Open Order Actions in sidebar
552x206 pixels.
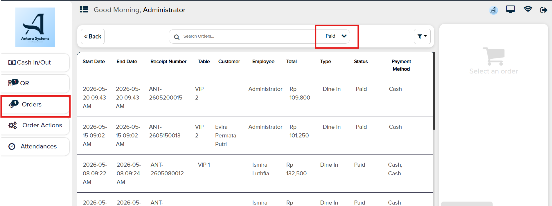coord(35,125)
